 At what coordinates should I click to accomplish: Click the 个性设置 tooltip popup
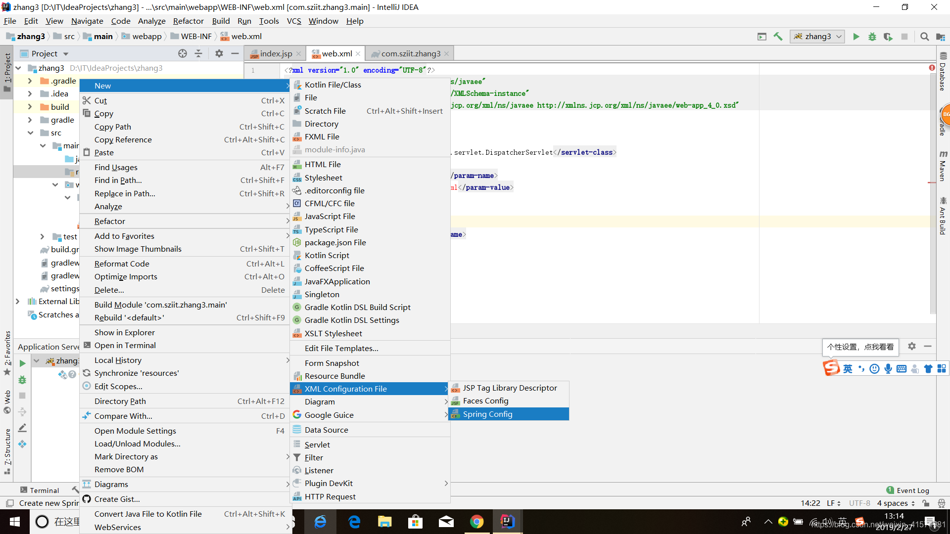tap(860, 347)
